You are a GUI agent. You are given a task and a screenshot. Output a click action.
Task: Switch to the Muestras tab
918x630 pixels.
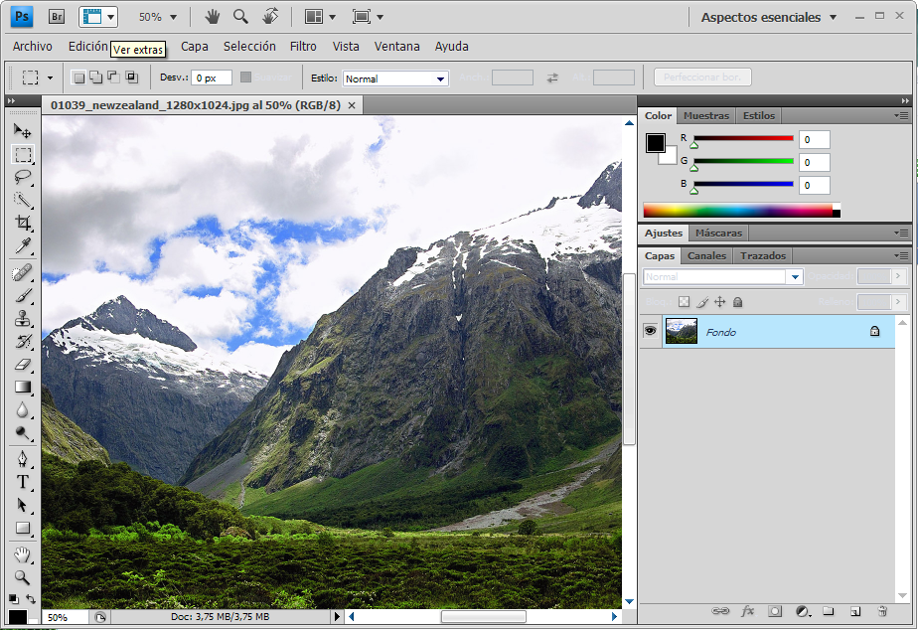706,115
